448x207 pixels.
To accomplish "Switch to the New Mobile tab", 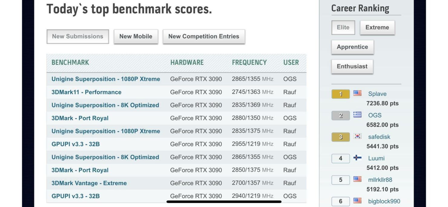I will [x=136, y=36].
